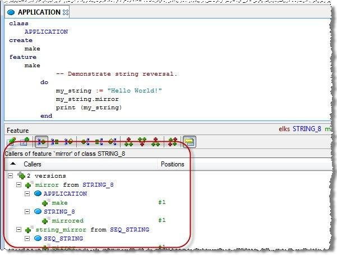Show descendant versions of the feature

pyautogui.click(x=155, y=142)
